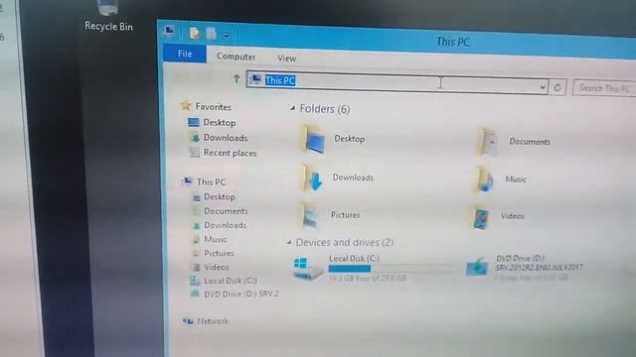Screen dimensions: 636x357
Task: Open the address bar history dropdown
Action: click(x=543, y=87)
